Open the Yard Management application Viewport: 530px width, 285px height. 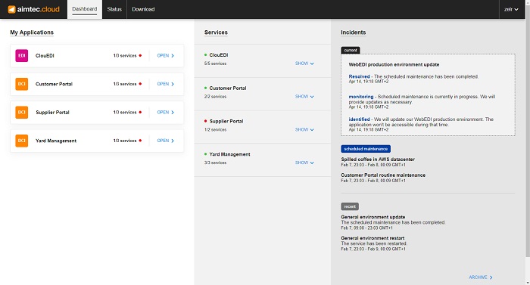click(x=166, y=141)
